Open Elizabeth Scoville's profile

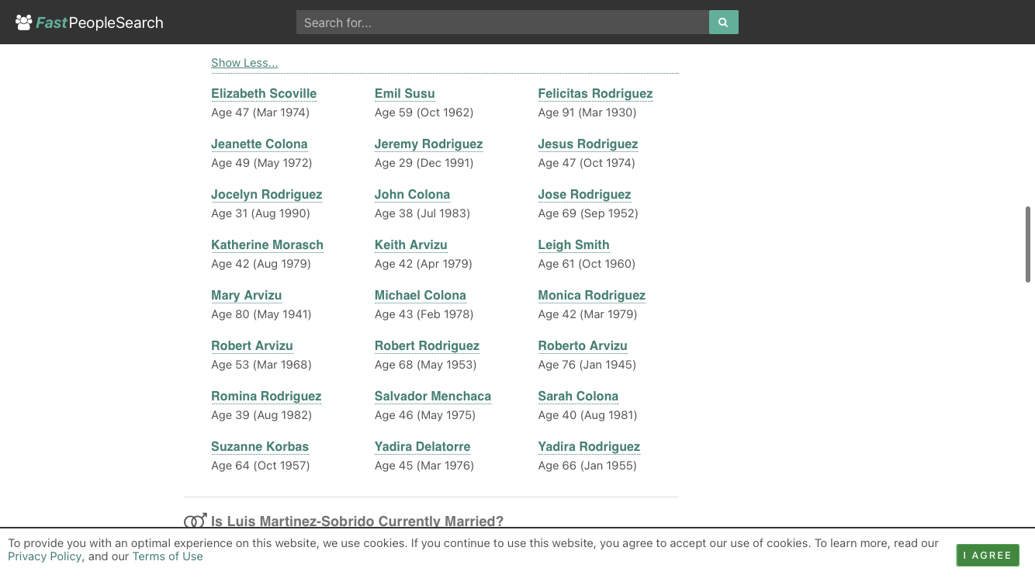click(264, 93)
